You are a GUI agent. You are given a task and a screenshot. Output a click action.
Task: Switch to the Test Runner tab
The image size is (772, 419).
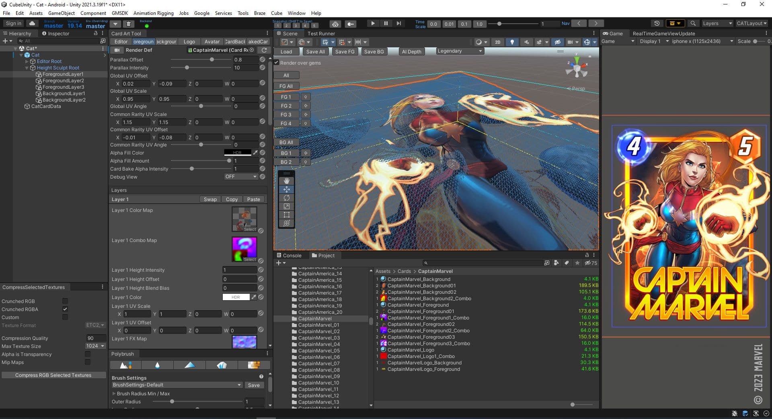[x=321, y=33]
